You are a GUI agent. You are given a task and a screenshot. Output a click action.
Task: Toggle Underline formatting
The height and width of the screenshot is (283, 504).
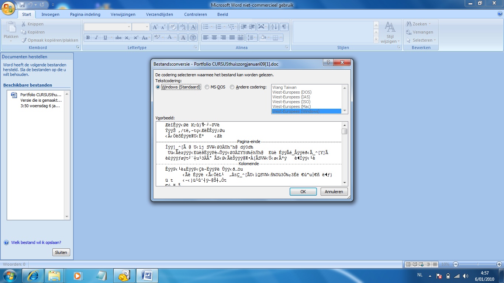pos(105,38)
